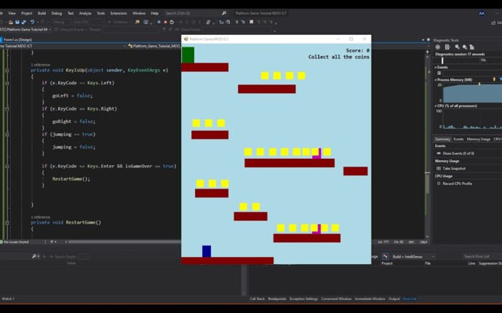
Task: Collapse the Process Memory graph section
Action: [x=438, y=79]
